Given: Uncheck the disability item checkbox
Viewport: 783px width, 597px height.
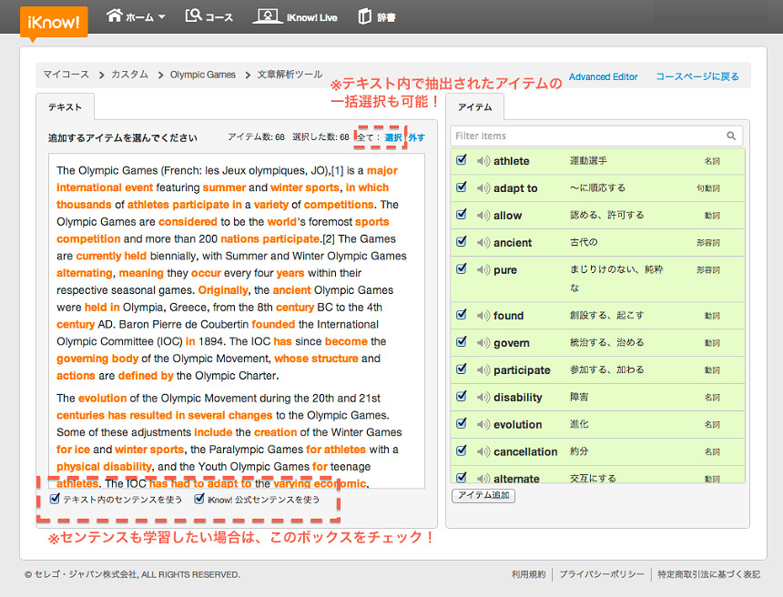Looking at the screenshot, I should pyautogui.click(x=462, y=397).
